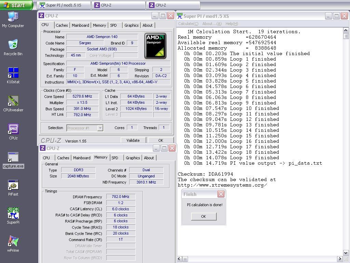Click the Level 2 1024 KBytes cache value
This screenshot has width=350, height=263.
tap(136, 109)
